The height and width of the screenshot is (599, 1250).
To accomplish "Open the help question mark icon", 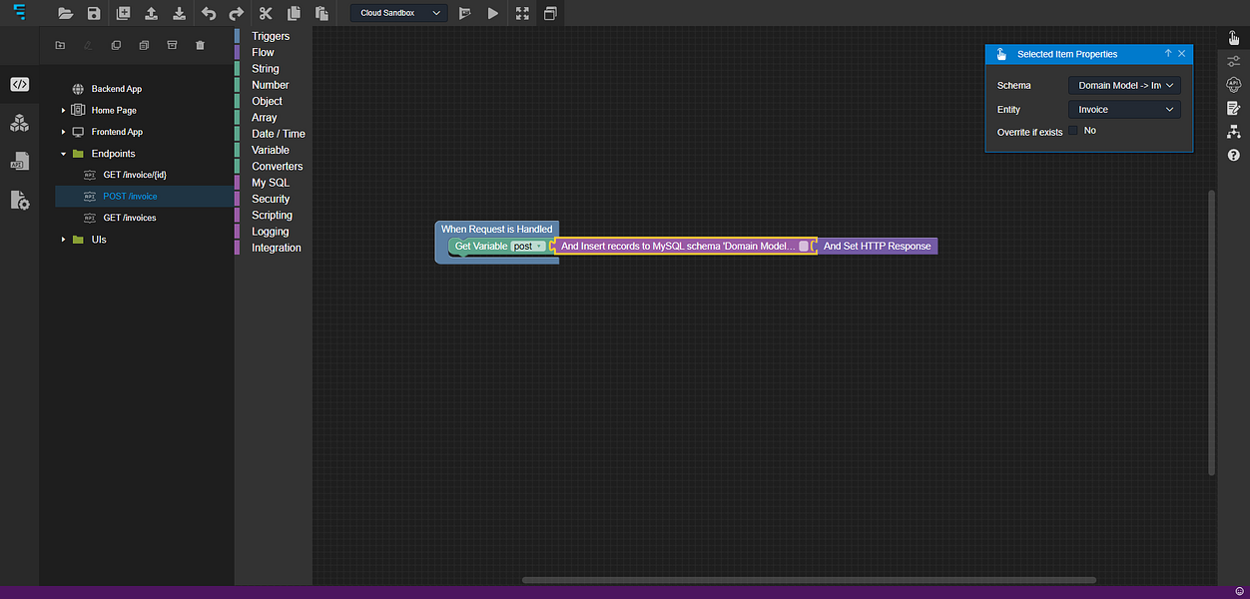I will (x=1234, y=155).
